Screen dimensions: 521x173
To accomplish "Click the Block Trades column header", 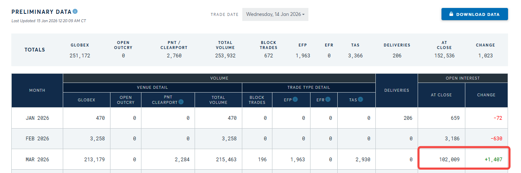I will [x=257, y=100].
